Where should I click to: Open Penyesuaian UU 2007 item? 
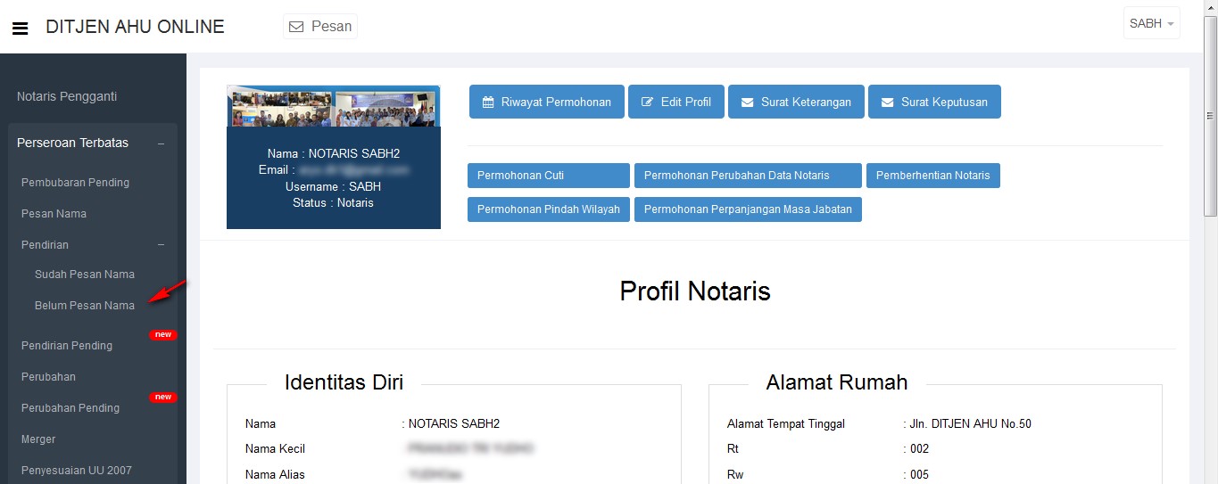(77, 471)
